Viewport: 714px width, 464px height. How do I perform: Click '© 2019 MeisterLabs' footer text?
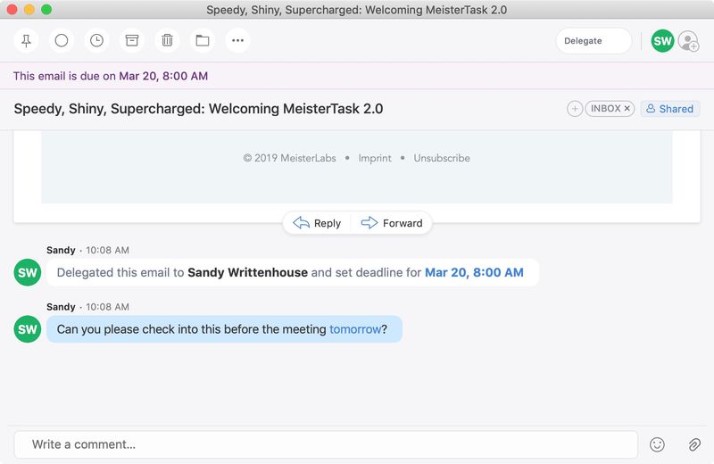(289, 158)
